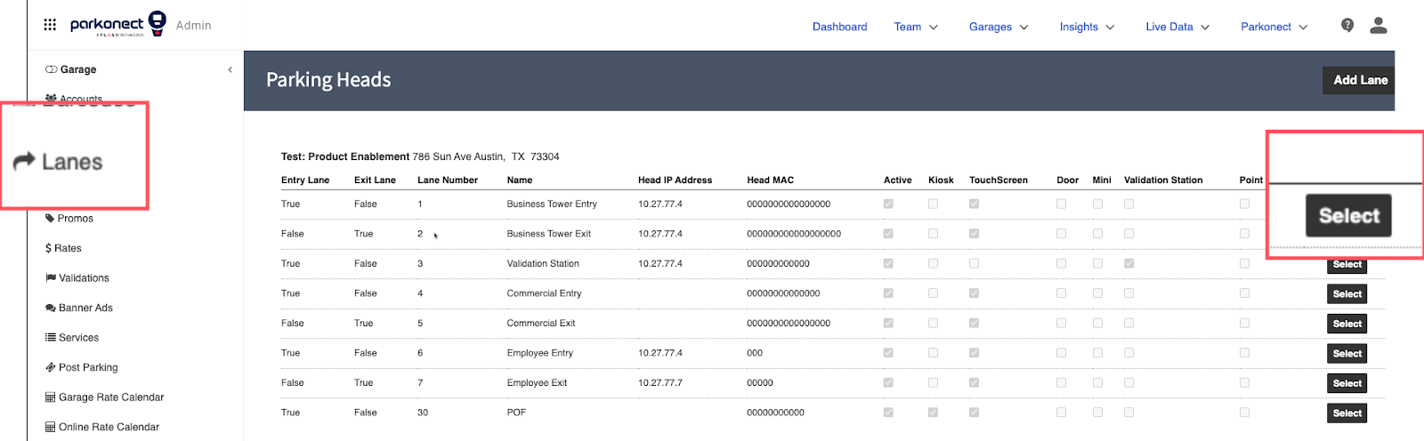Toggle Active checkbox for Employee Entry
The width and height of the screenshot is (1424, 441).
[888, 353]
